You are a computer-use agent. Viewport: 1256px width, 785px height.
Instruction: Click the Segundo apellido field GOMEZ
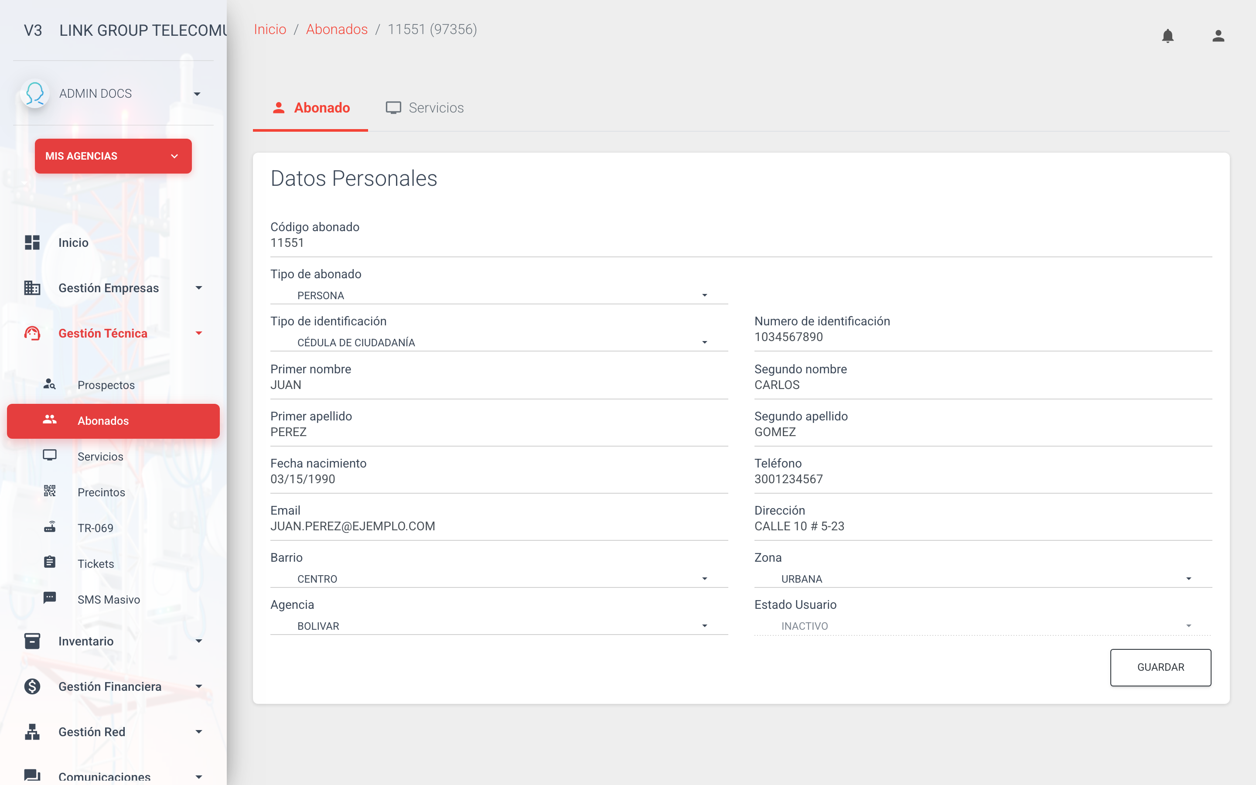click(x=983, y=432)
